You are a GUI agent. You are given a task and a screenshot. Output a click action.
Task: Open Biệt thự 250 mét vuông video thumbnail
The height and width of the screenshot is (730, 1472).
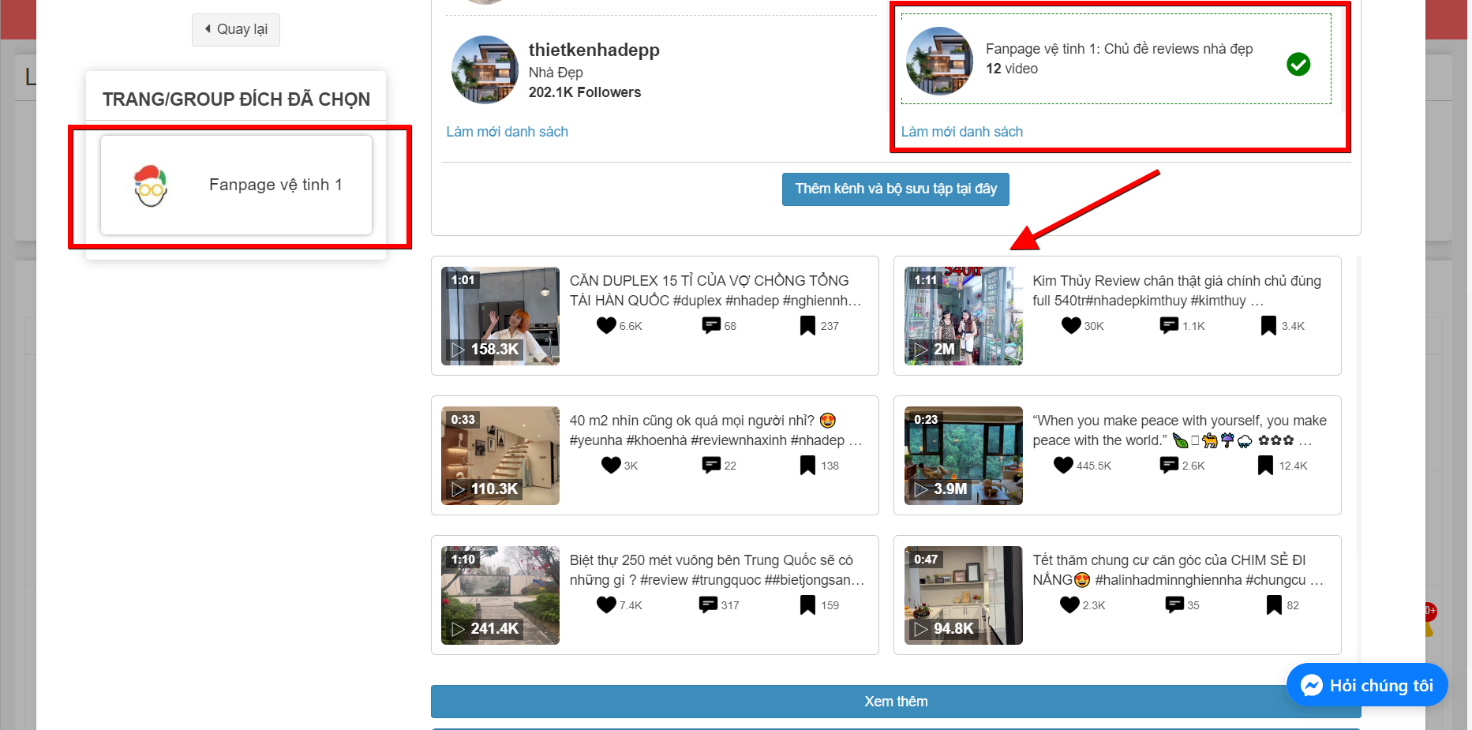(x=500, y=595)
